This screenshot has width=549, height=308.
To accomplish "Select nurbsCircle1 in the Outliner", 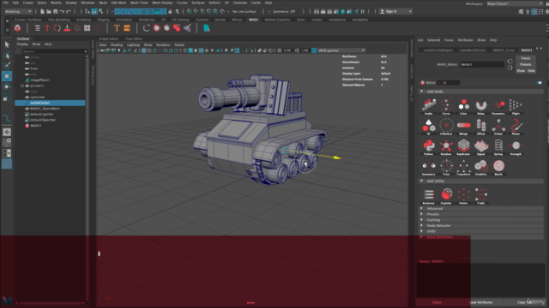I will click(50, 103).
